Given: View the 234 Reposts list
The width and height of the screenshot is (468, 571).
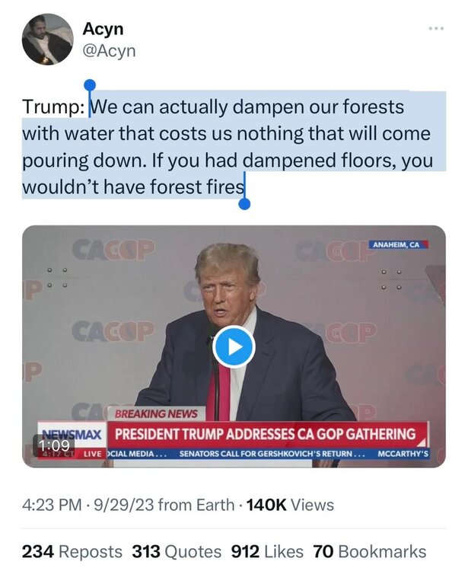Looking at the screenshot, I should tap(72, 551).
